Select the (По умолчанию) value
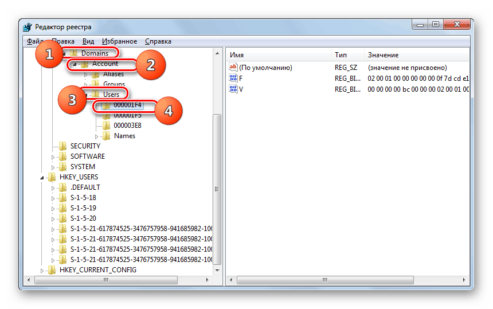This screenshot has width=493, height=309. [x=265, y=68]
